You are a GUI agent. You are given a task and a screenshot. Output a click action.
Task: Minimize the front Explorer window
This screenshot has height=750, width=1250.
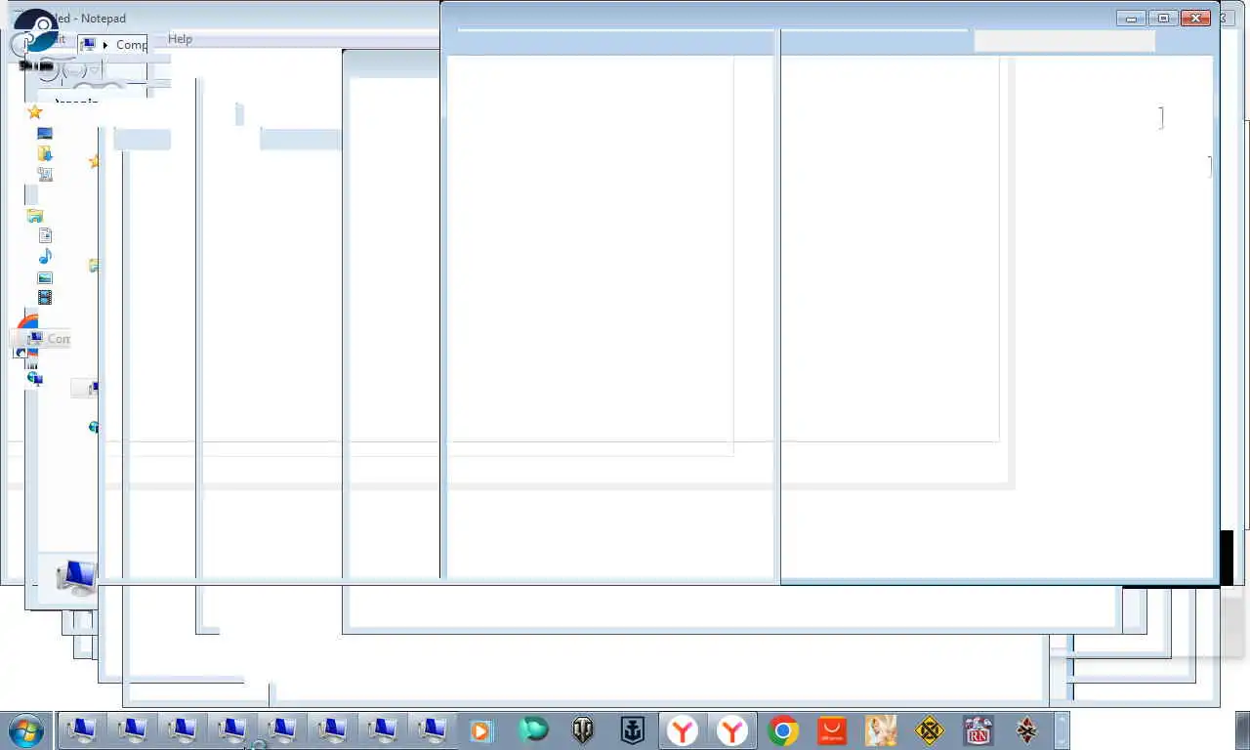pyautogui.click(x=1132, y=18)
